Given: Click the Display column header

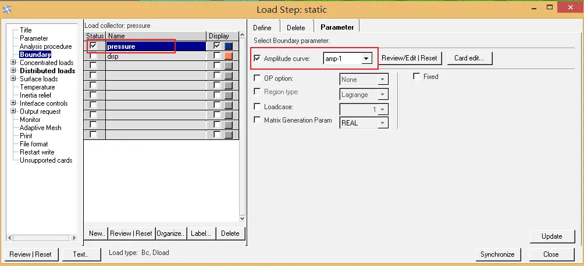Looking at the screenshot, I should (222, 36).
